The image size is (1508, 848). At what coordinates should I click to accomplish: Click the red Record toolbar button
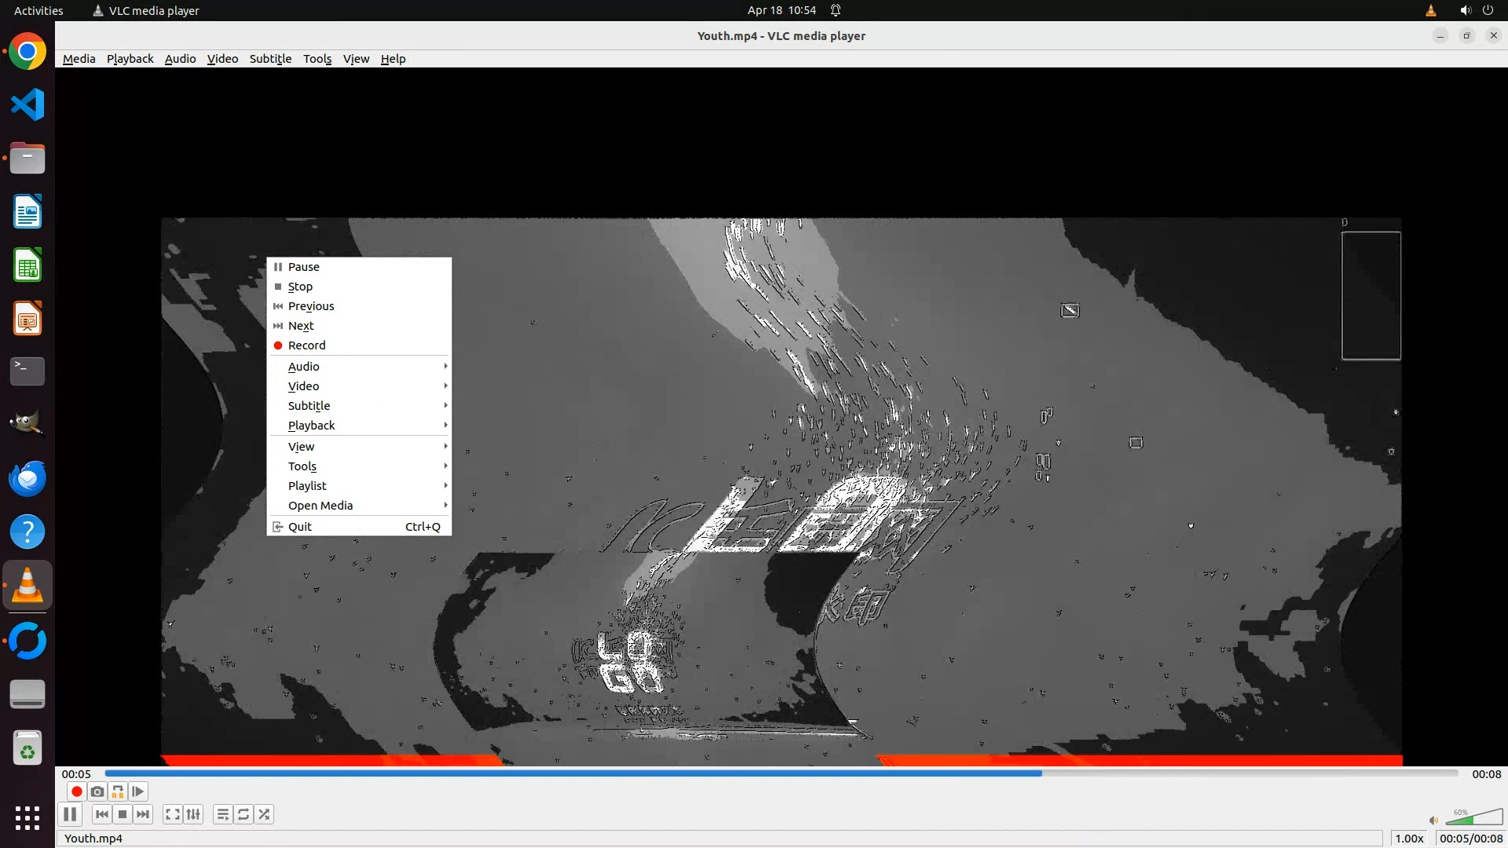coord(76,791)
